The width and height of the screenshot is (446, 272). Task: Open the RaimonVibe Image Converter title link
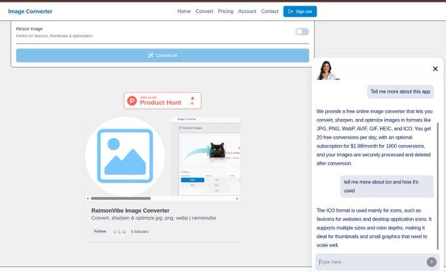(131, 211)
